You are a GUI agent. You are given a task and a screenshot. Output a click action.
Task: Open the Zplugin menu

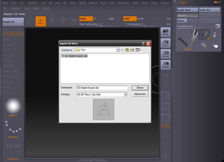[x=36, y=8]
